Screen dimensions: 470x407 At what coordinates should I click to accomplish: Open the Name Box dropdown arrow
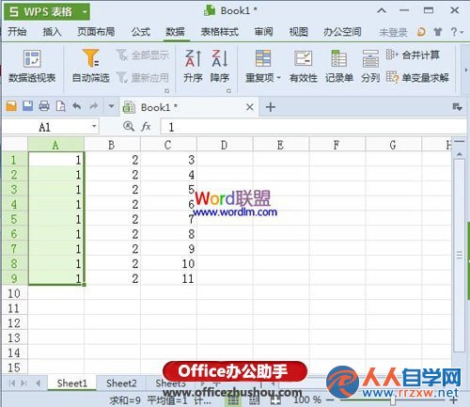[x=94, y=127]
